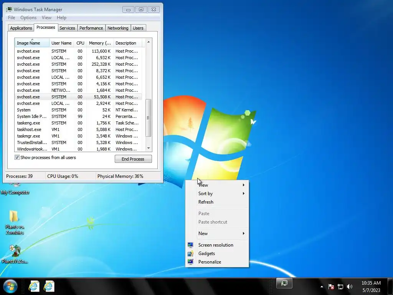Expand the View submenu arrow
Viewport: 393px width, 295px height.
coord(243,185)
